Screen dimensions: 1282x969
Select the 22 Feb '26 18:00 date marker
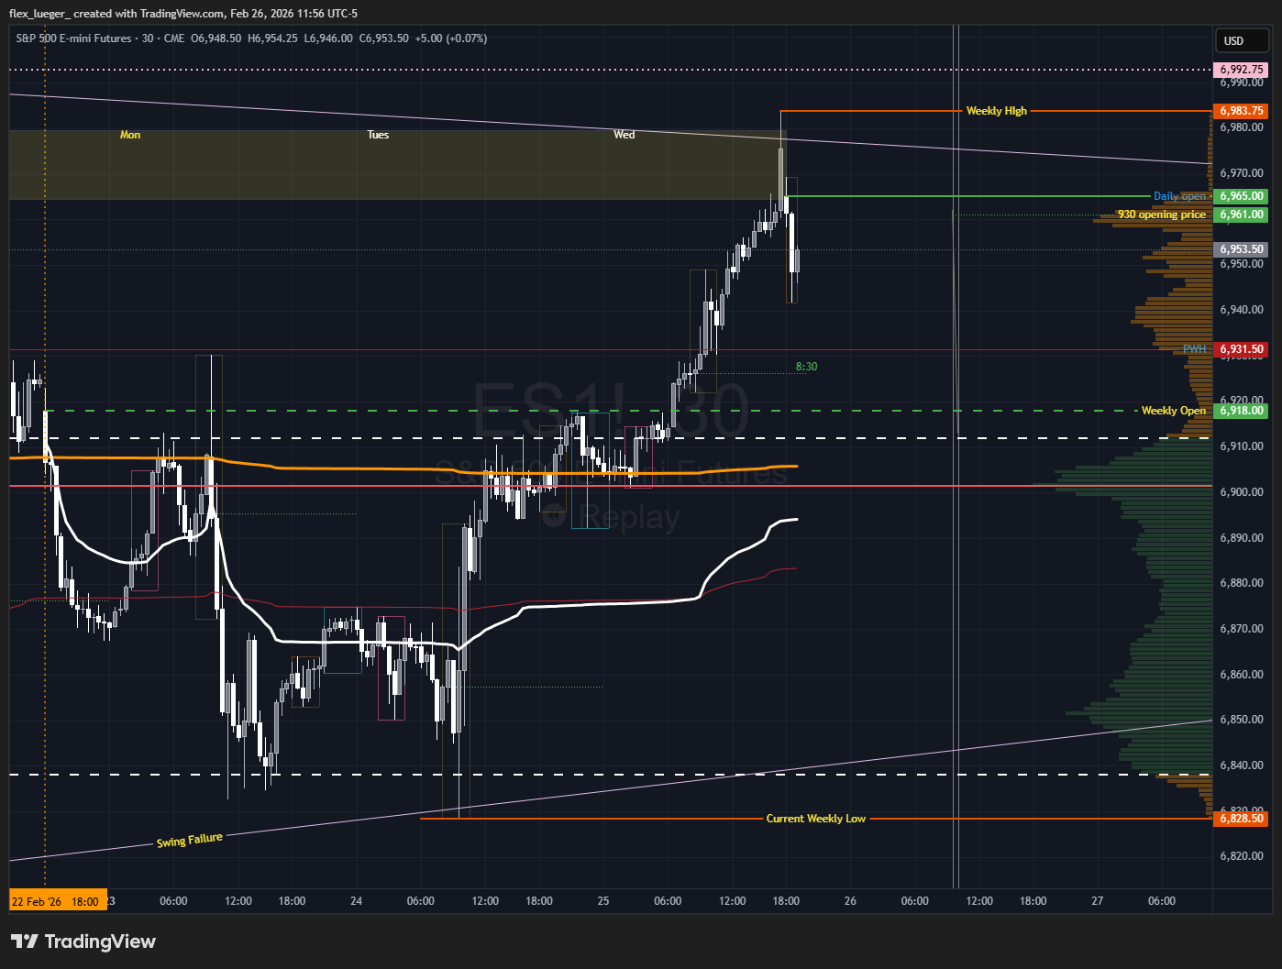[x=57, y=901]
